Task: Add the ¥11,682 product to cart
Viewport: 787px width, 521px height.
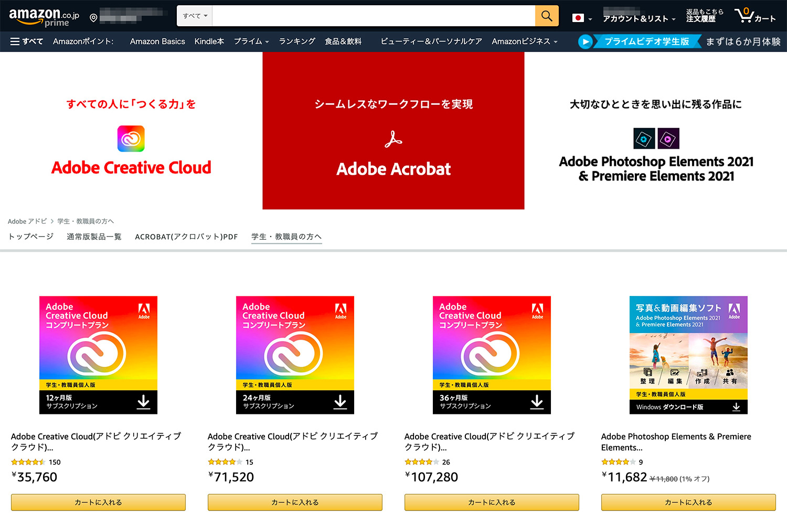Action: (x=688, y=502)
